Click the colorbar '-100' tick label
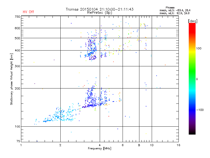Viewport: 210px width, 158px height. [200, 110]
